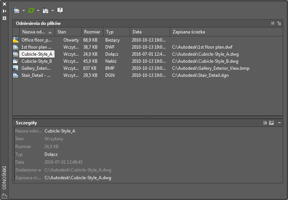Open the Attach DWG dropdown arrow

[23, 10]
